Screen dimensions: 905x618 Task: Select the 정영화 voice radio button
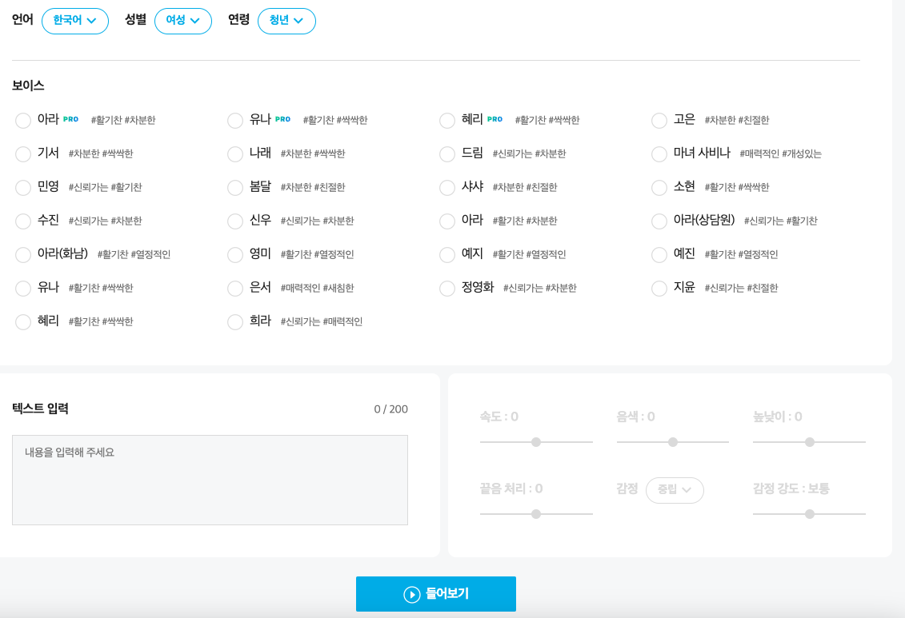[447, 289]
